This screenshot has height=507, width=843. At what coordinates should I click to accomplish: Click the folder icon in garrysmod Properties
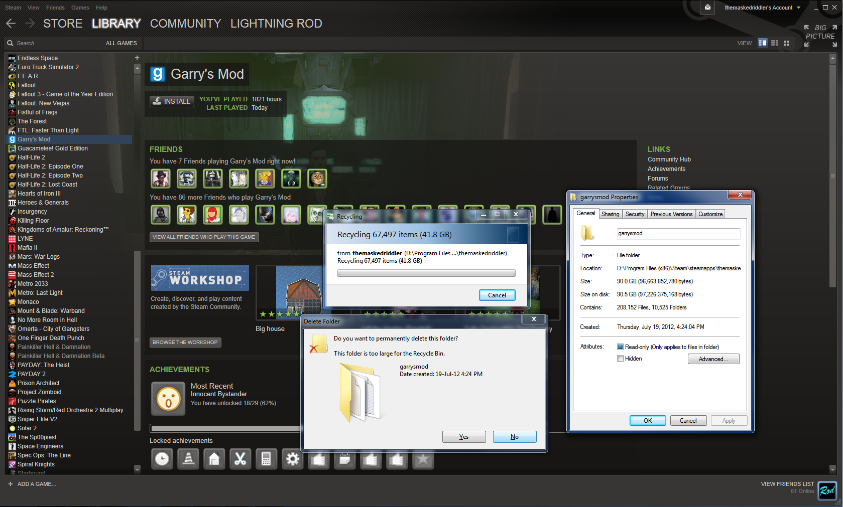pos(588,233)
